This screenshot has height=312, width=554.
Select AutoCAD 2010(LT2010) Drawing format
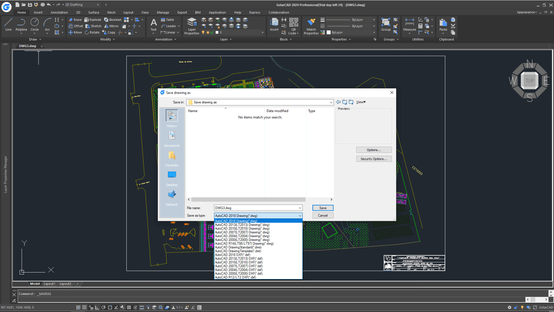pos(242,228)
